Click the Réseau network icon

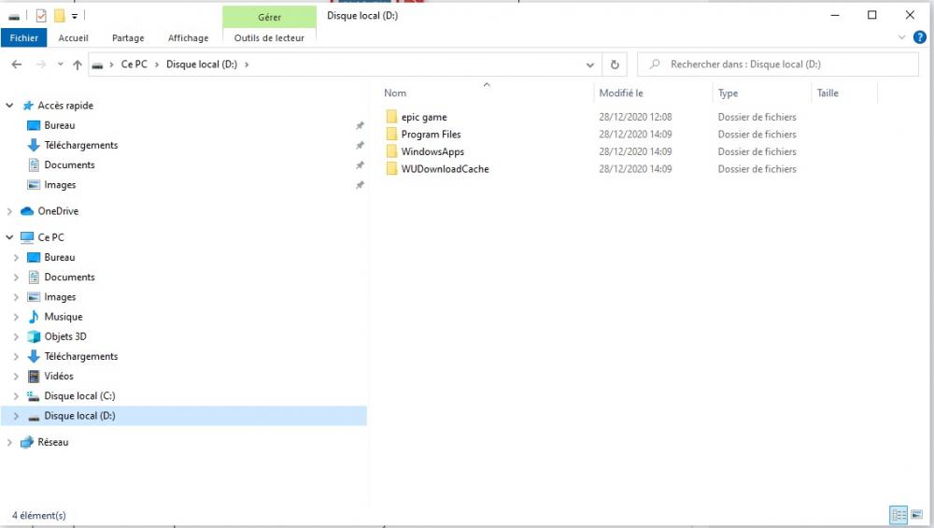(x=27, y=442)
